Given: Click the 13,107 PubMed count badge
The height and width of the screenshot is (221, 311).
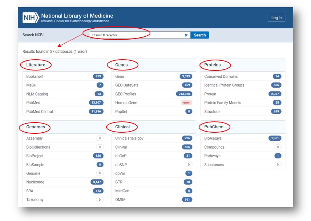Looking at the screenshot, I should pos(96,103).
